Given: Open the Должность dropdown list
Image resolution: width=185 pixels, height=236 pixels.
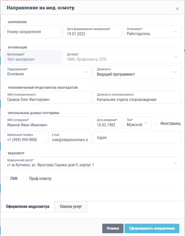Looking at the screenshot, I should [137, 72].
